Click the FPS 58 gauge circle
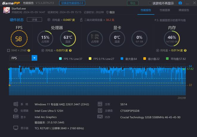This screenshot has width=197, height=137. 19,39
